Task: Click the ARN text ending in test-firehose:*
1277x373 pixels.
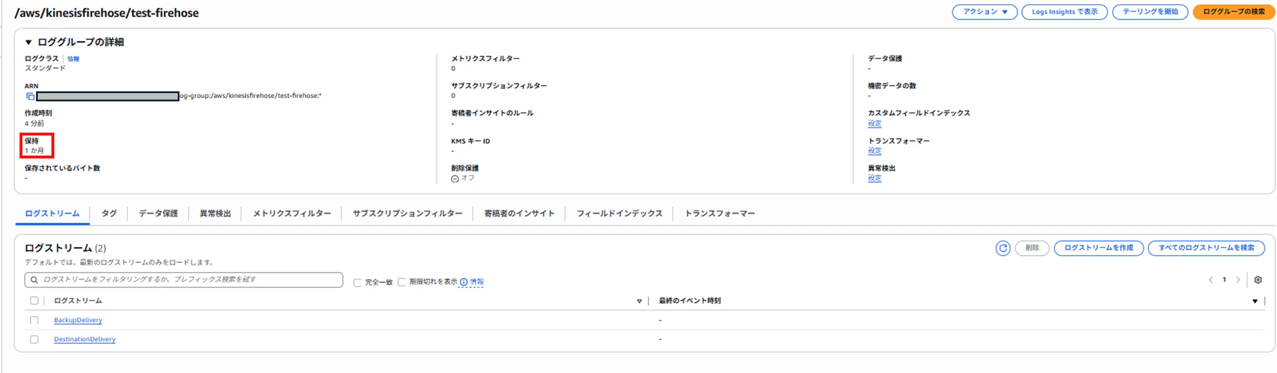Action: pos(250,96)
